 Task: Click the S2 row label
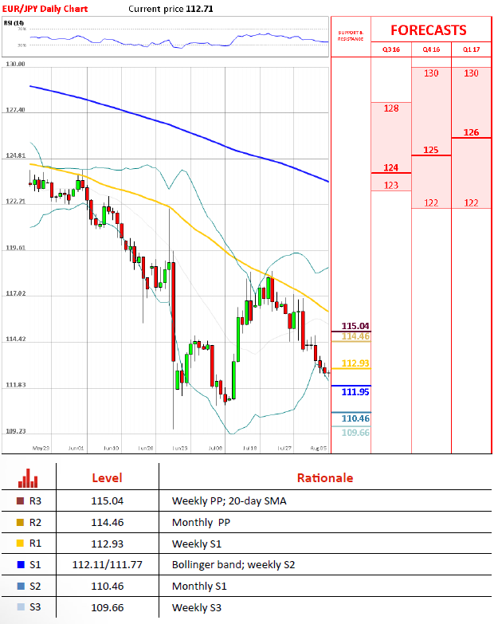point(35,586)
